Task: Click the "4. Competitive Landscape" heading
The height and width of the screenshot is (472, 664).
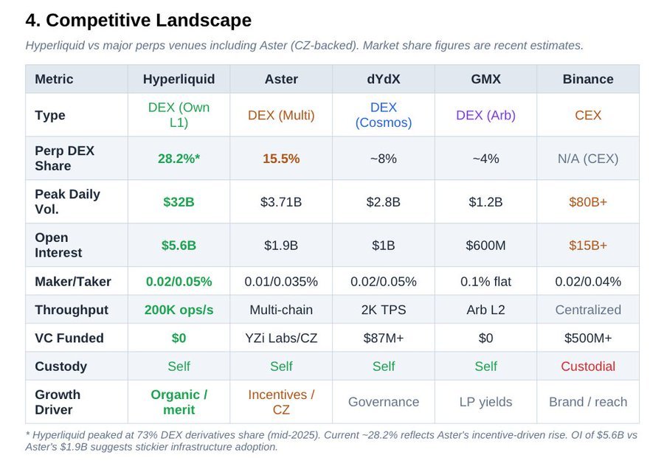Action: point(139,21)
